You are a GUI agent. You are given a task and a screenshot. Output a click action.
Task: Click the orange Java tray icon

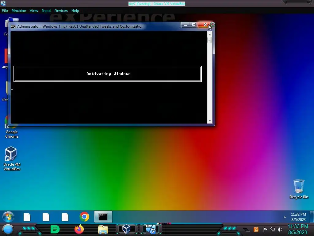(256, 229)
